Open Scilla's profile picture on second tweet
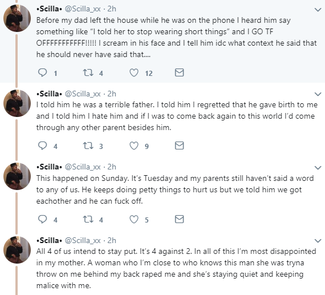The image size is (325, 295). click(17, 103)
